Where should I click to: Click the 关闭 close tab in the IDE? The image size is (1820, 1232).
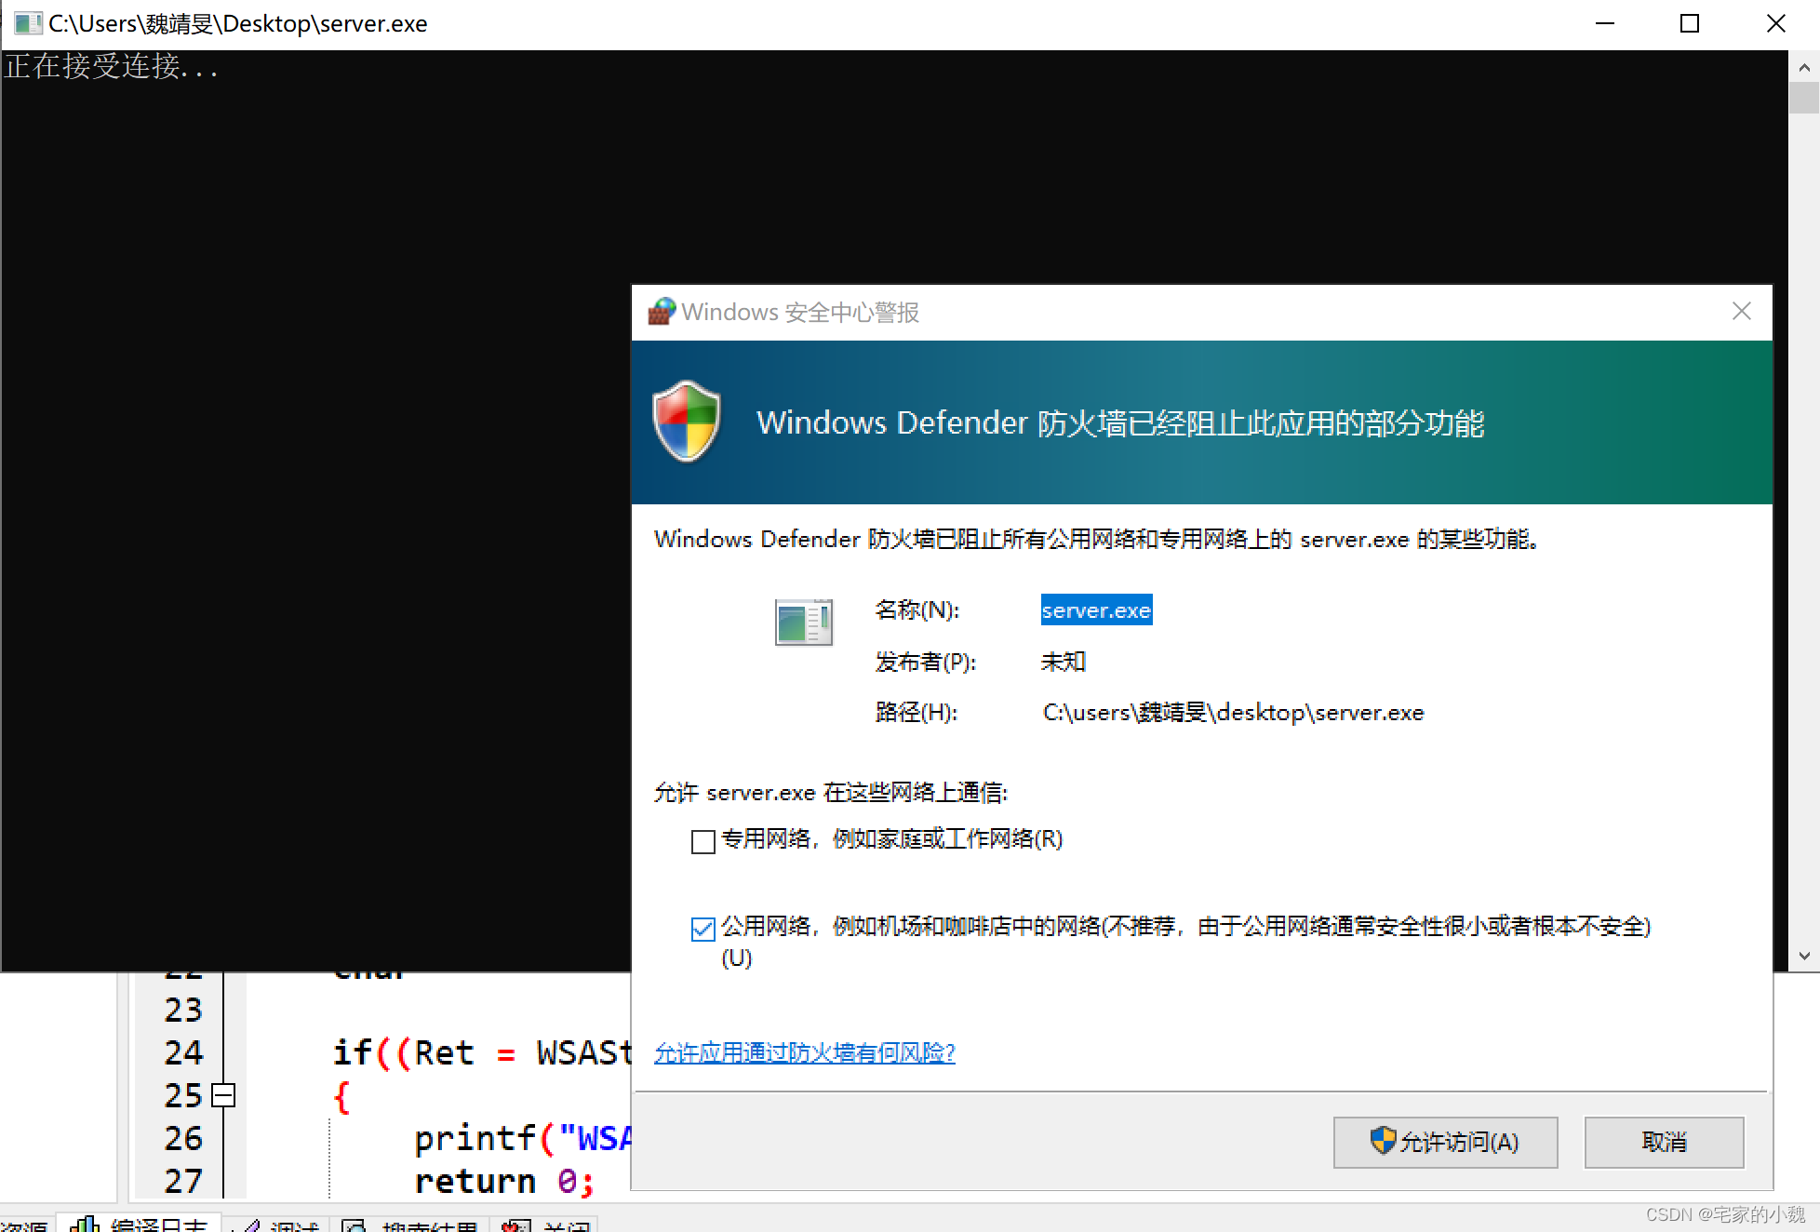[x=547, y=1223]
